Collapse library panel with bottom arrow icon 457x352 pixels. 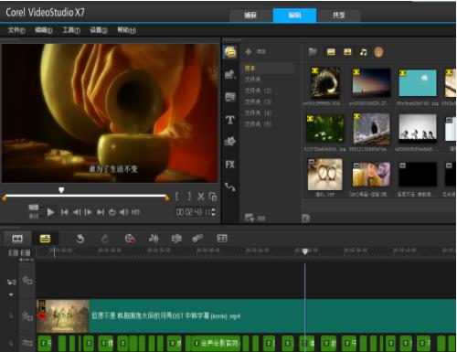(x=306, y=219)
